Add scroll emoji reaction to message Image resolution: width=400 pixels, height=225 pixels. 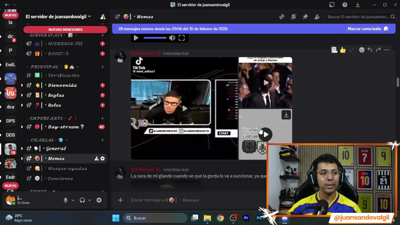(334, 50)
